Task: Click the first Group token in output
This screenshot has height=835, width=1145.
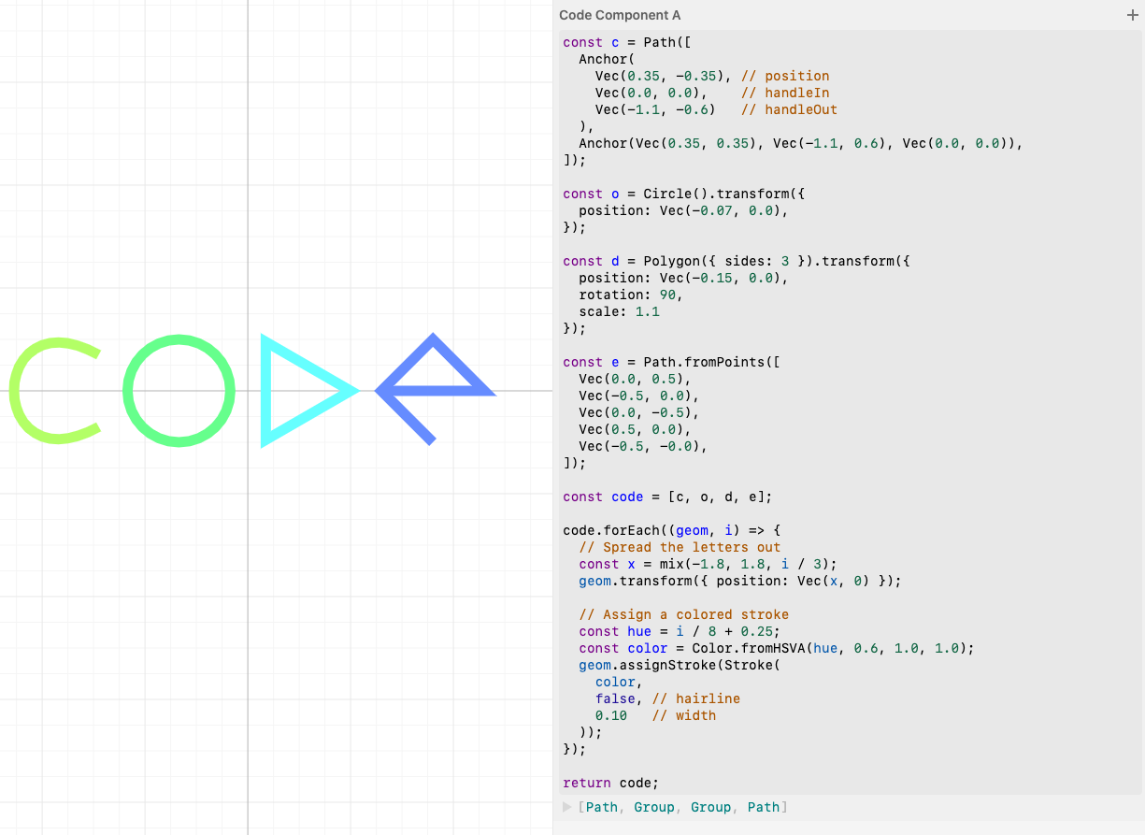Action: click(653, 807)
